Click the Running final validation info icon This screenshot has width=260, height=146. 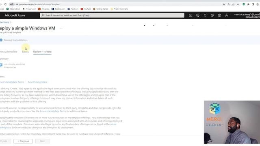(x=1, y=40)
